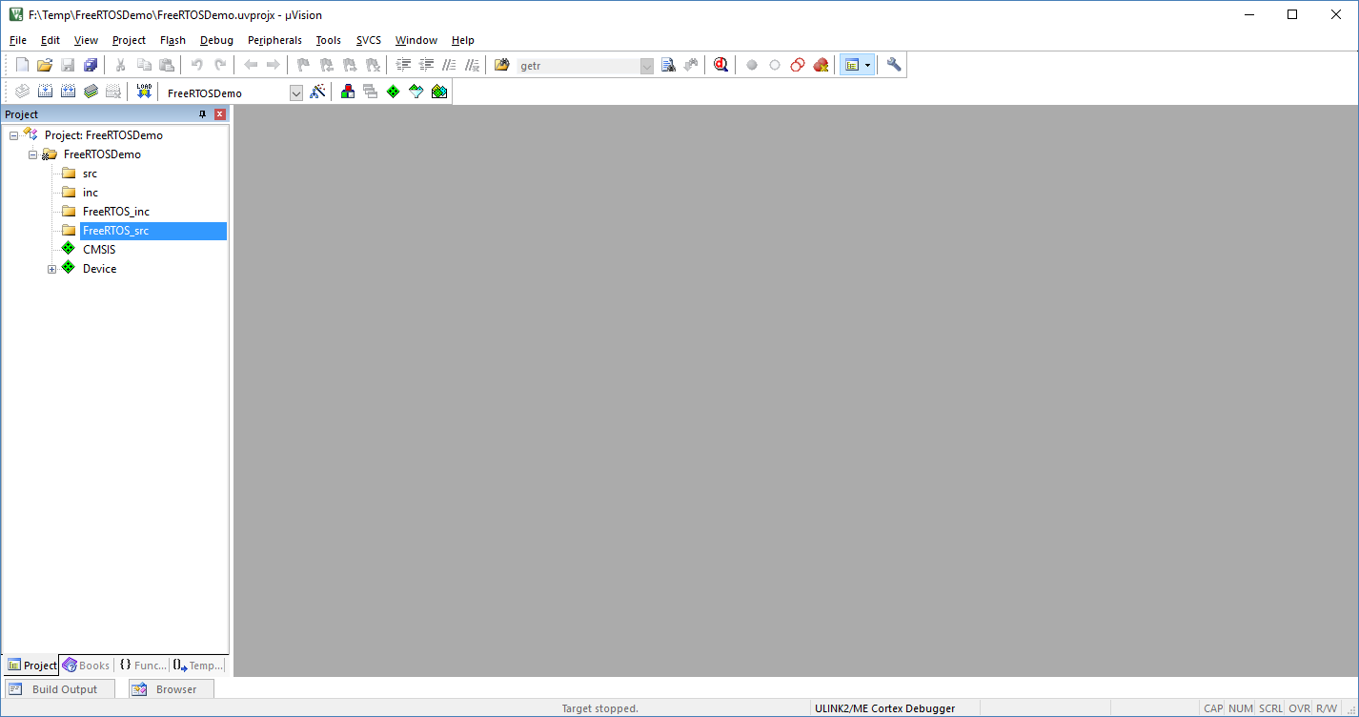This screenshot has height=717, width=1359.
Task: Show the Build Output panel tab
Action: [59, 689]
